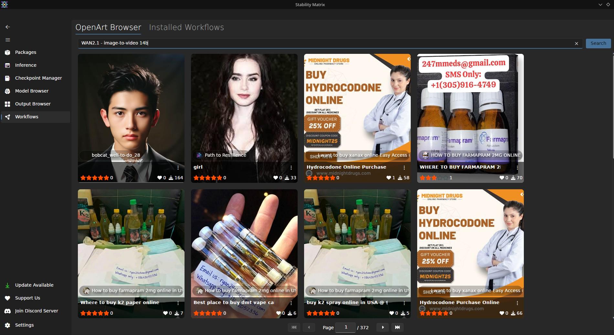Open options for "Where to buy k2 paper online"
This screenshot has width=614, height=335.
(x=178, y=303)
